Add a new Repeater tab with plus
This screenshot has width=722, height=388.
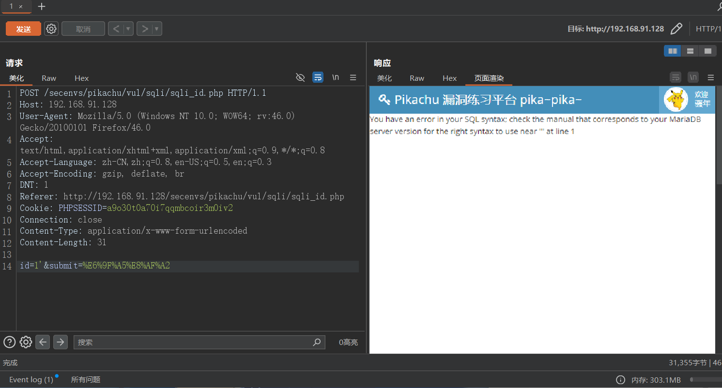point(42,6)
